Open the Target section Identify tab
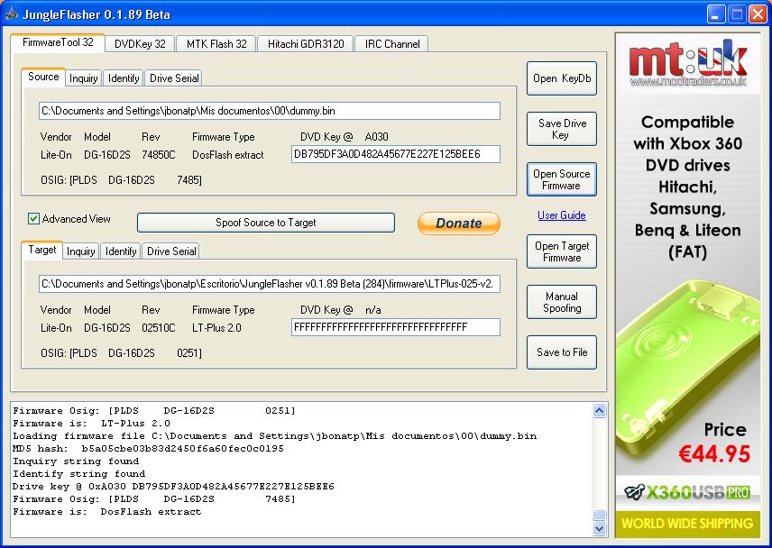Screen dimensions: 772x548 [x=121, y=251]
